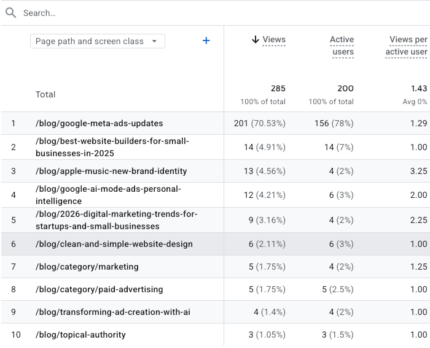Click the 156 (78%) active users cell
Image resolution: width=430 pixels, height=348 pixels.
tap(334, 123)
